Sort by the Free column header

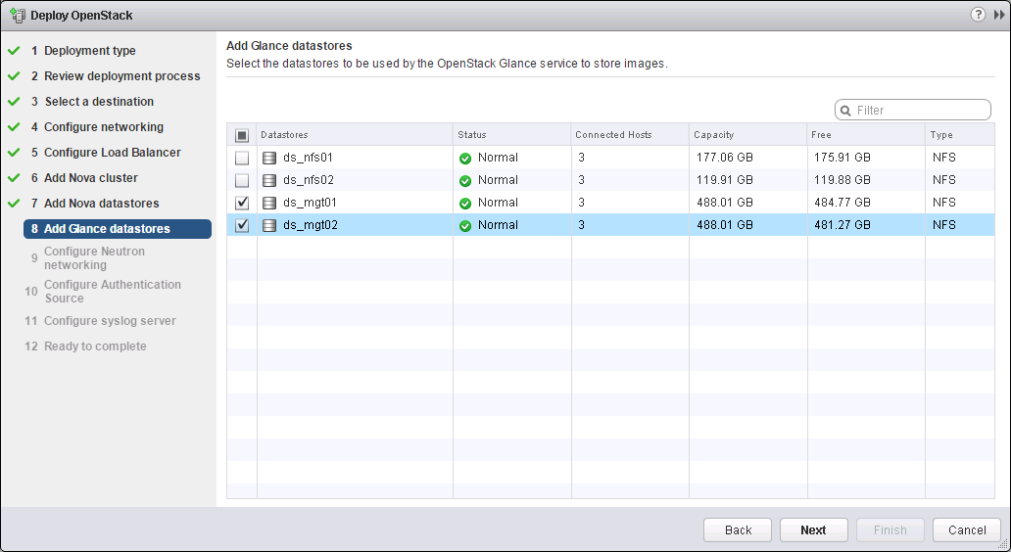click(821, 135)
